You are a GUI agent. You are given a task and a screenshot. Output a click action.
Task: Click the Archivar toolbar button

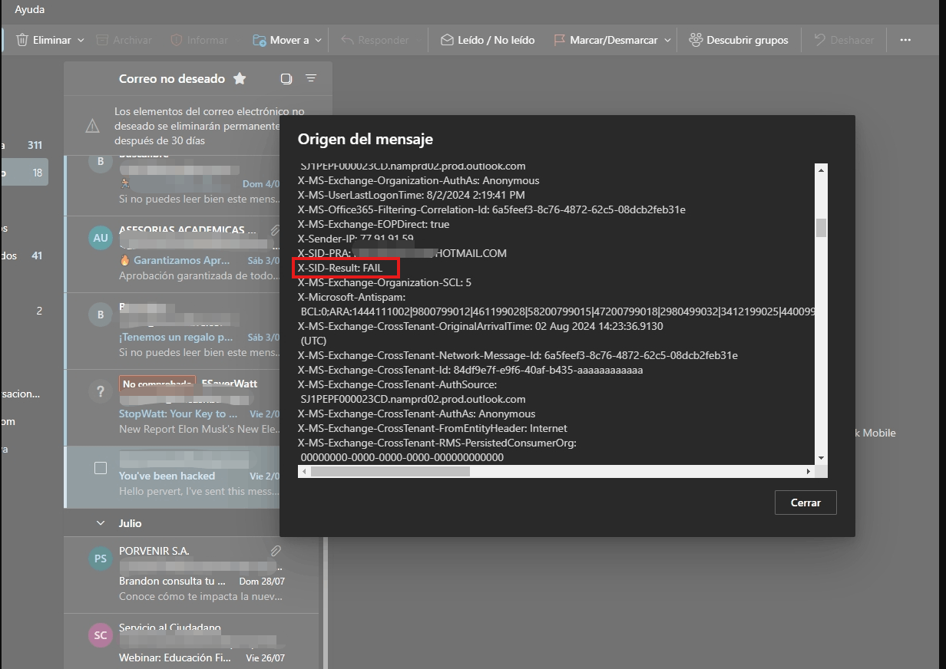124,40
